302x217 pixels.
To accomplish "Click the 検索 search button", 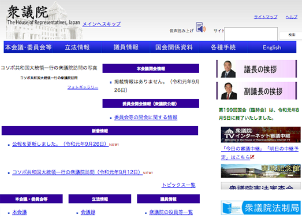I will 292,35.
